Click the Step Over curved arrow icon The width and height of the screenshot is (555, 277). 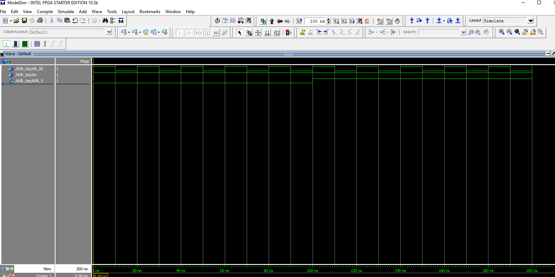click(419, 21)
